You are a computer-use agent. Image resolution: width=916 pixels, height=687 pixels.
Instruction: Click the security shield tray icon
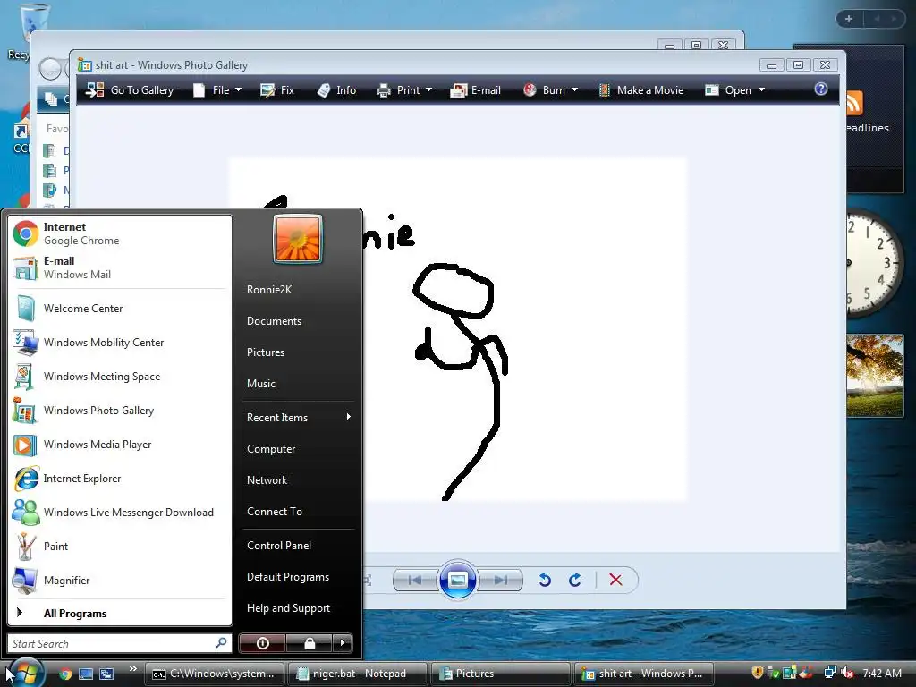point(757,673)
